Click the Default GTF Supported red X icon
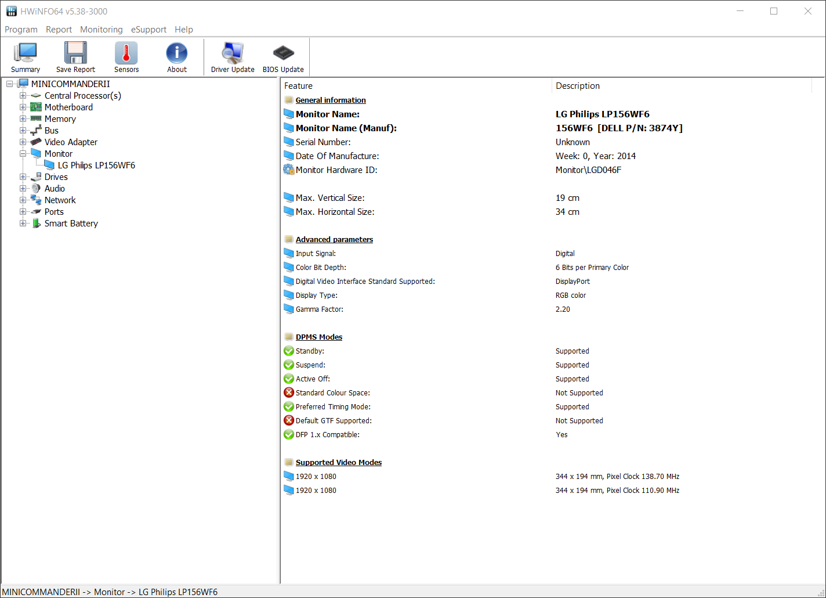This screenshot has width=826, height=598. tap(289, 421)
